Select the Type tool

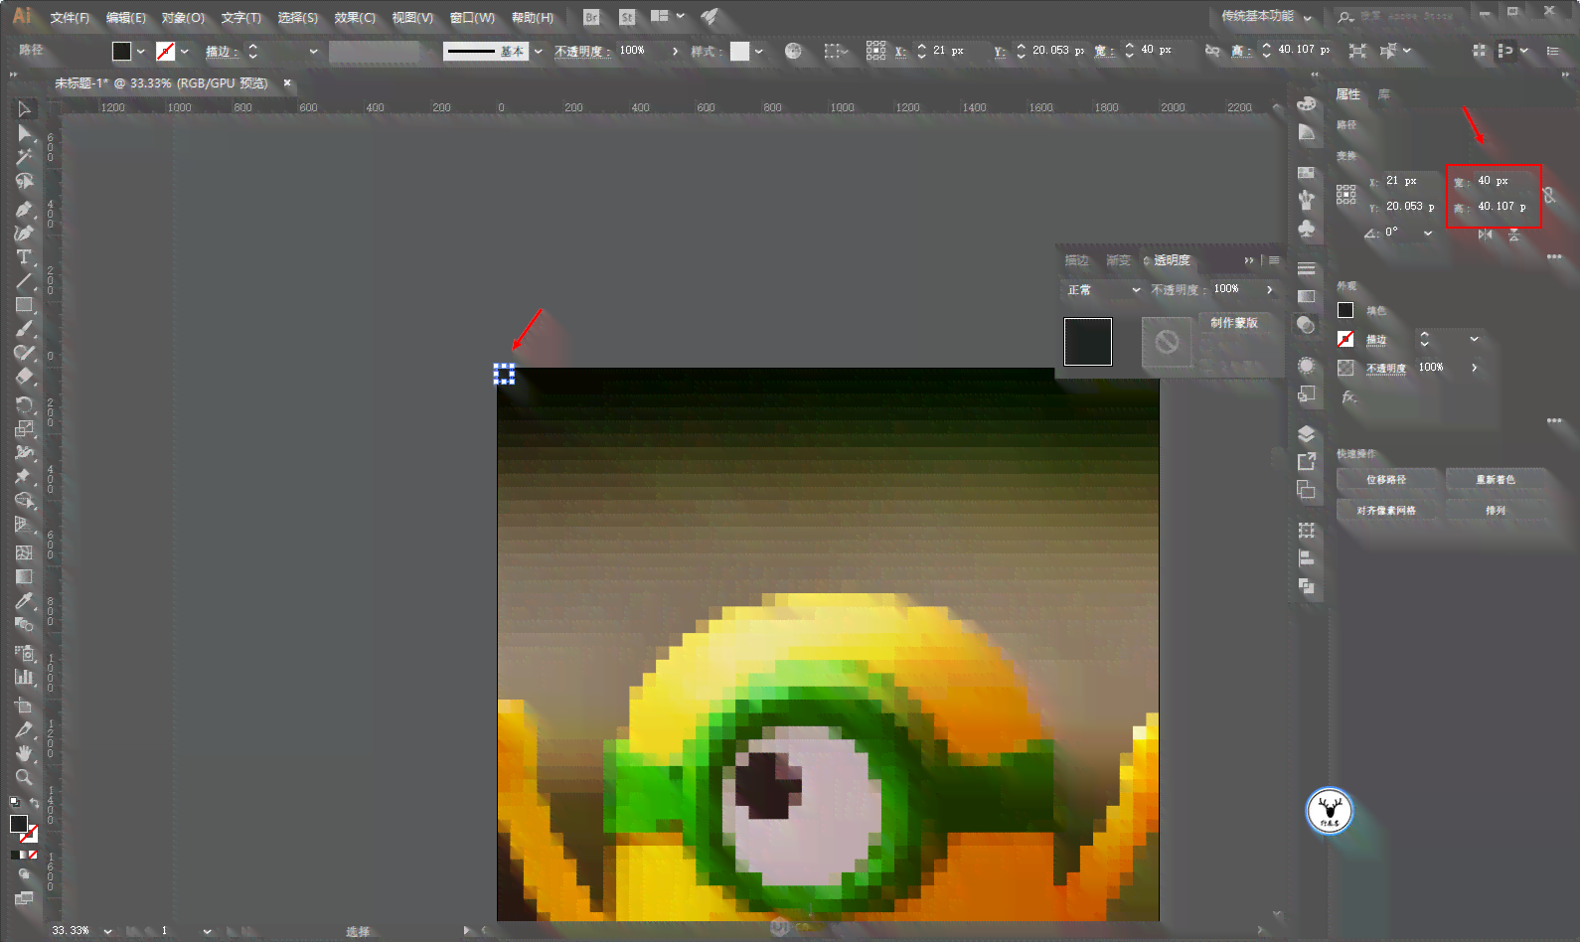click(24, 257)
